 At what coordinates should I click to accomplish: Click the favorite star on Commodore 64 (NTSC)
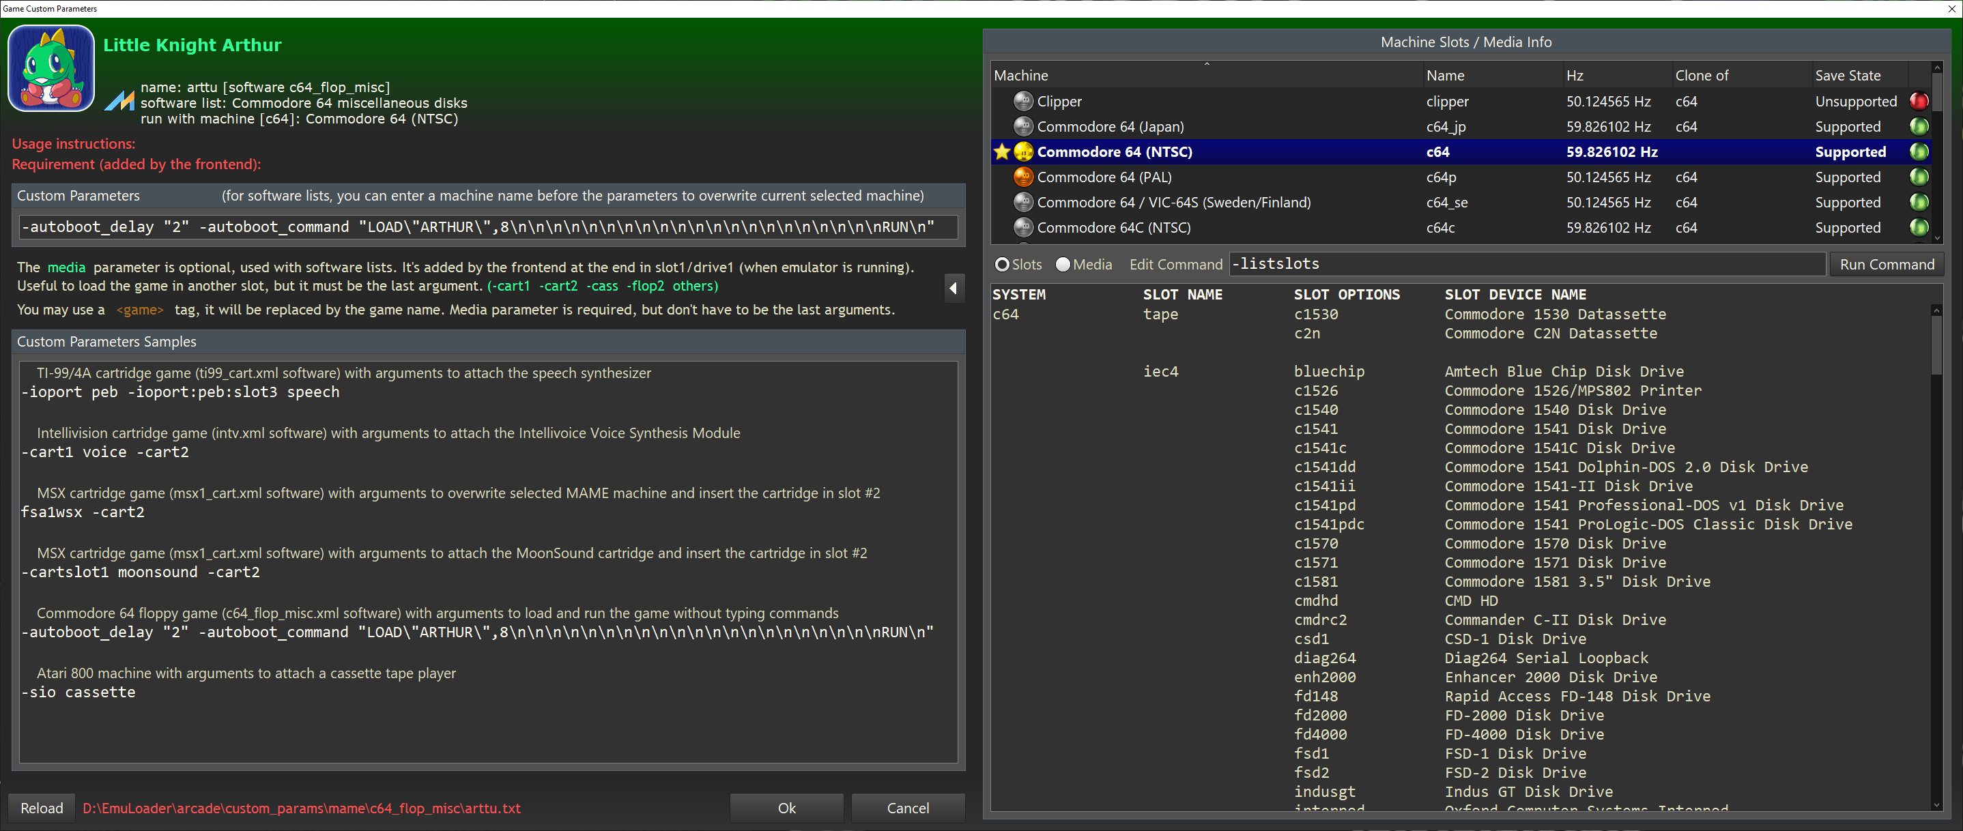click(1001, 151)
